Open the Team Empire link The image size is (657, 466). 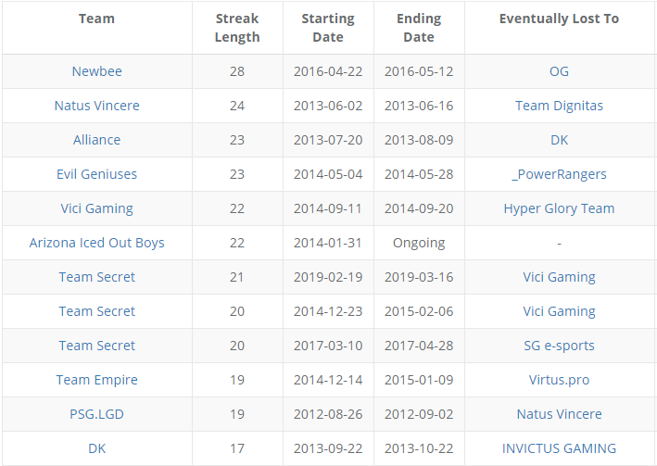[96, 380]
